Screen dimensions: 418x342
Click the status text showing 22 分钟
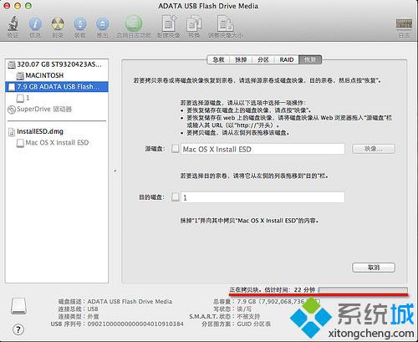tap(273, 290)
